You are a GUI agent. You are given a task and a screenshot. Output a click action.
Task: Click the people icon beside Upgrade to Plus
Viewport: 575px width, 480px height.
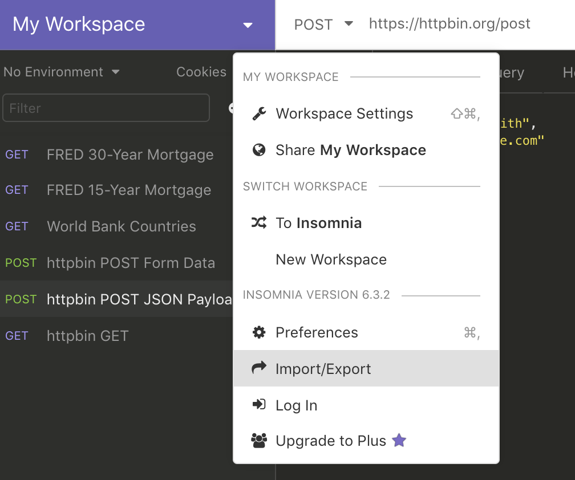pyautogui.click(x=259, y=441)
